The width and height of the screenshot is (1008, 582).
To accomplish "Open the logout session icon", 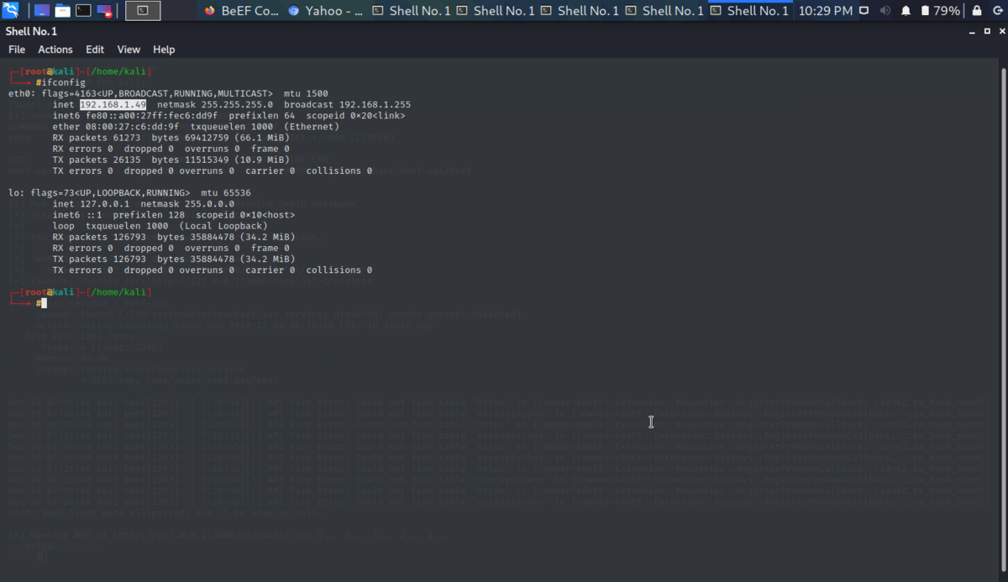I will 996,11.
